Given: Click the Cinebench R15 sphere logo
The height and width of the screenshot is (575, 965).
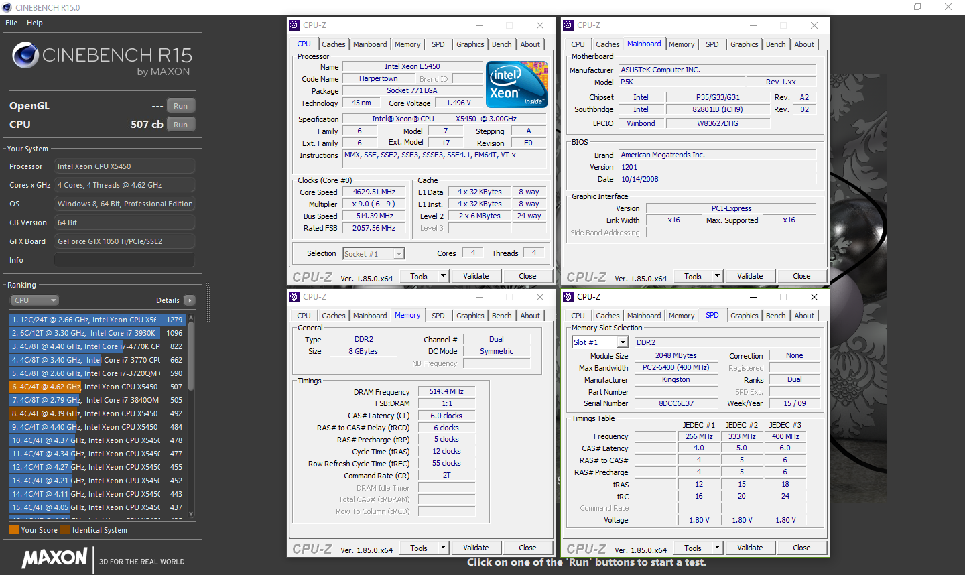Looking at the screenshot, I should (x=25, y=56).
